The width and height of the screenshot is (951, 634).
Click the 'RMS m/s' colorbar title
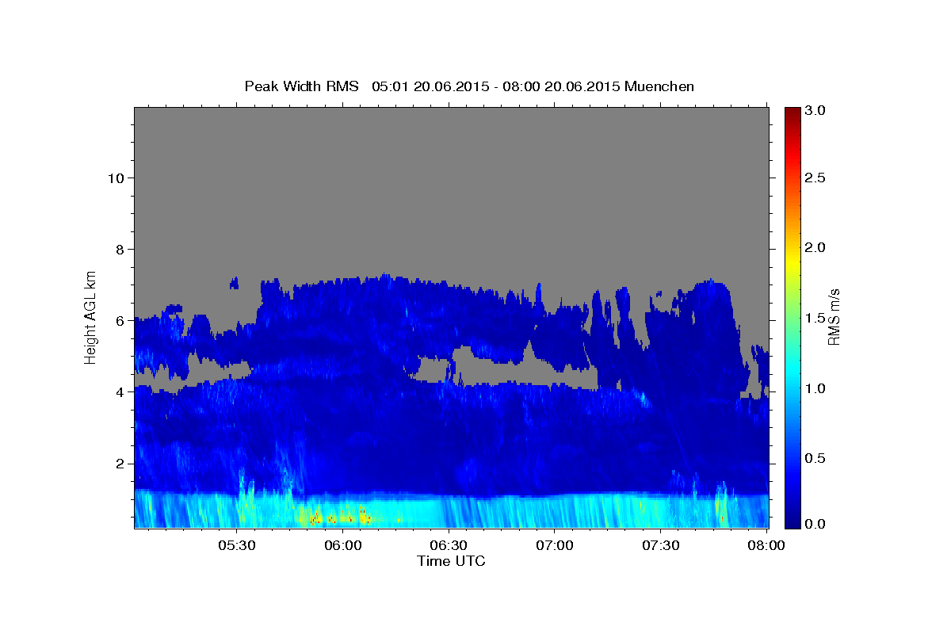834,317
